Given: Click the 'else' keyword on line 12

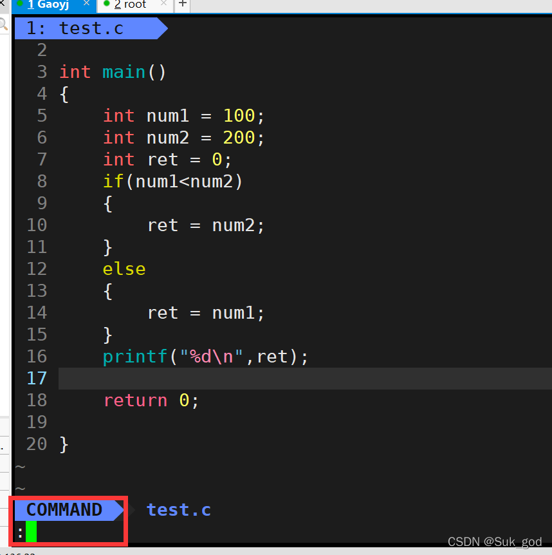Looking at the screenshot, I should (124, 269).
